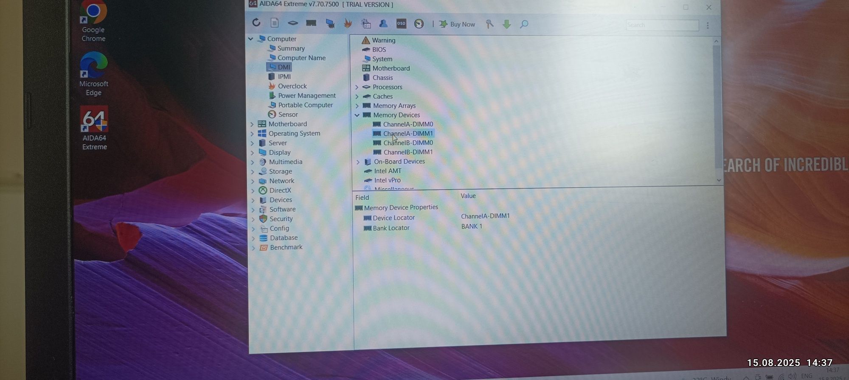Select the Intel vPro item
This screenshot has height=380, width=849.
tap(387, 180)
